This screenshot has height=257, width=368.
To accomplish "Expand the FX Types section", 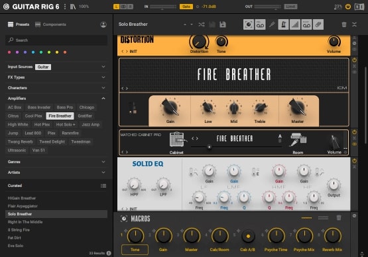I will 103,77.
